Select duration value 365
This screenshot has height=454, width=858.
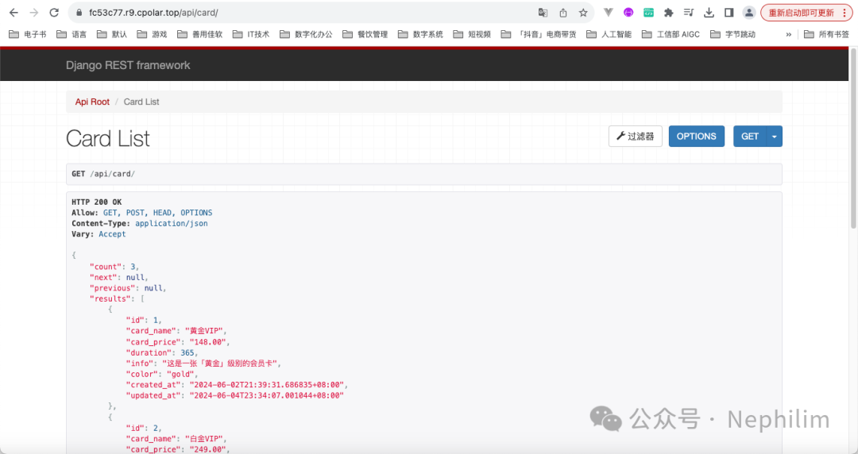[x=187, y=353]
